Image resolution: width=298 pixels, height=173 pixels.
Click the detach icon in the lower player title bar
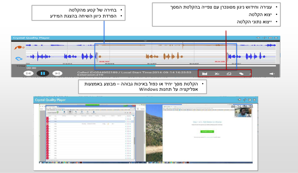tap(245, 100)
